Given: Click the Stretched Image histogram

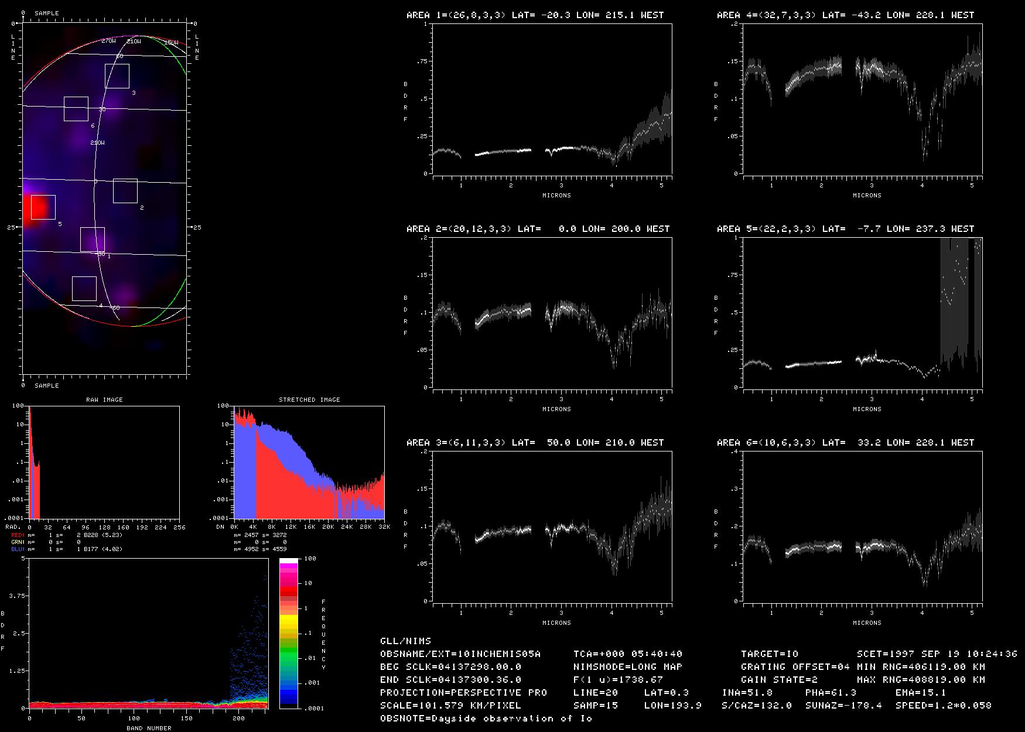Looking at the screenshot, I should point(309,463).
